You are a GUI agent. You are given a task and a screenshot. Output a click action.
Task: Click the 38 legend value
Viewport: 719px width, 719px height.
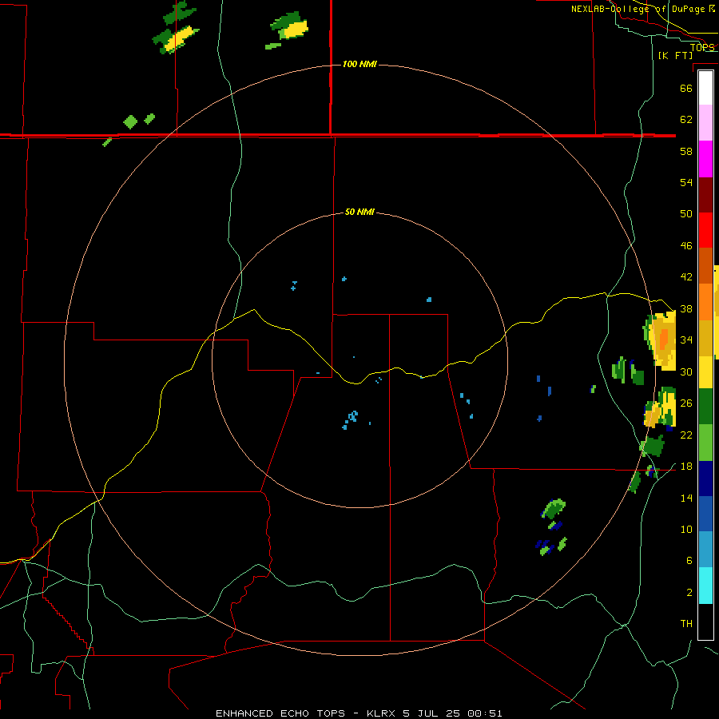pos(686,308)
